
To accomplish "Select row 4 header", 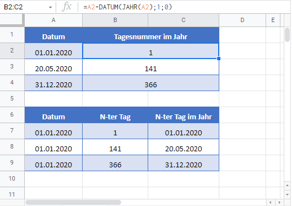I will tap(12, 83).
